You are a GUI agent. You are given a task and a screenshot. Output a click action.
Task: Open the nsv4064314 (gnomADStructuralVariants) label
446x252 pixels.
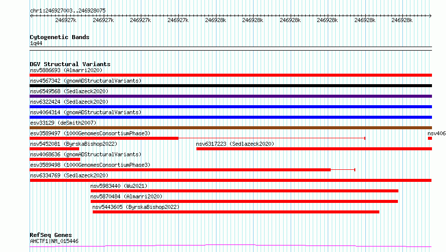pos(86,112)
